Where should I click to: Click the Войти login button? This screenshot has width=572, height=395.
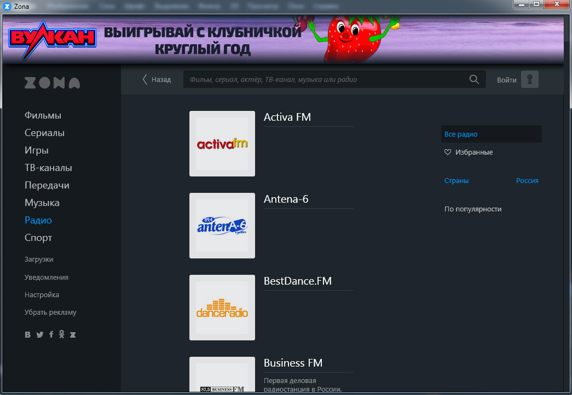coord(507,80)
